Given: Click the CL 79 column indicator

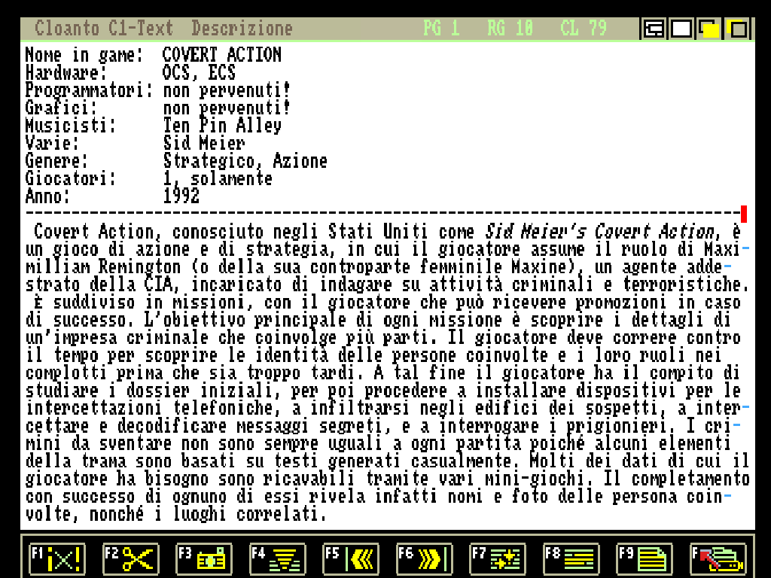Looking at the screenshot, I should 584,29.
